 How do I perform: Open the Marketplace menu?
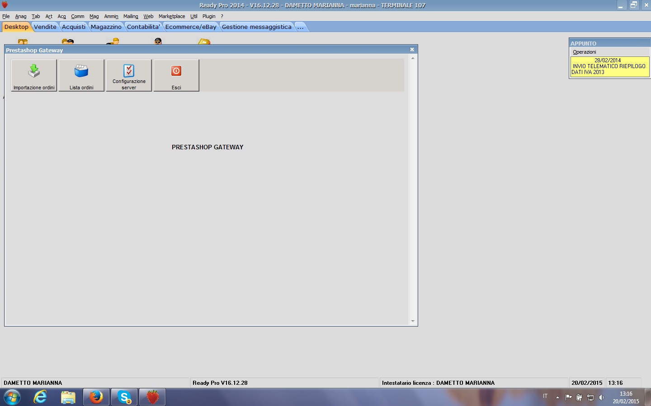tap(172, 16)
